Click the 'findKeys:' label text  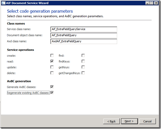64,62
